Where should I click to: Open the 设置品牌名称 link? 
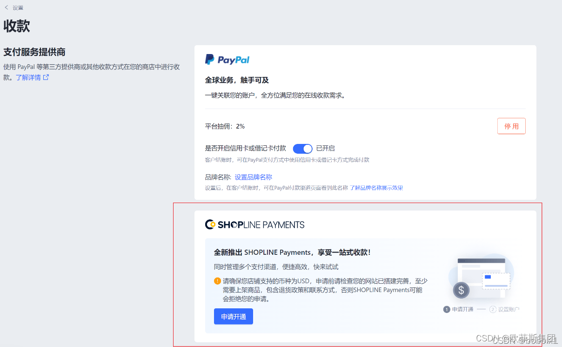click(x=254, y=177)
